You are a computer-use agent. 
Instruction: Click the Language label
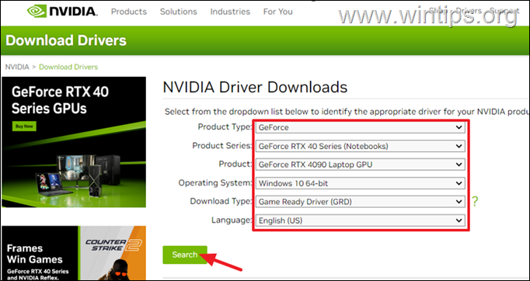click(232, 220)
